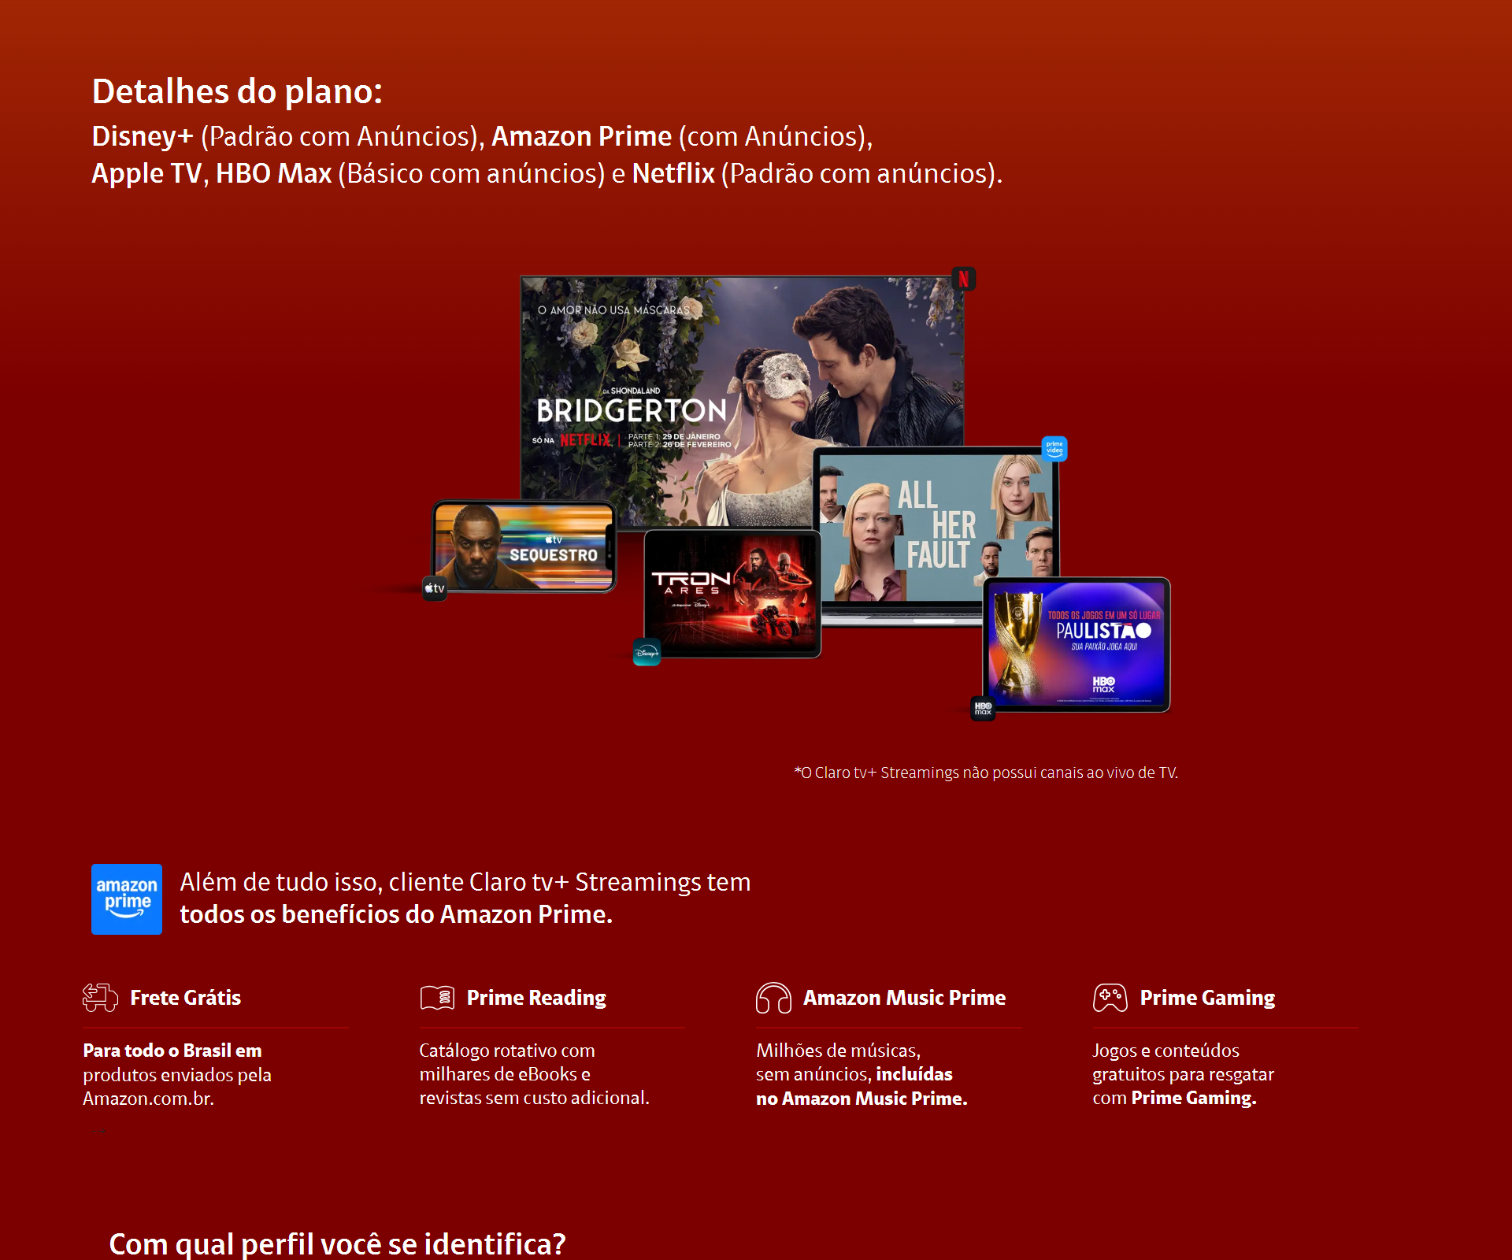1512x1260 pixels.
Task: Open the Paulistão HBO Max tablet image
Action: click(1077, 644)
